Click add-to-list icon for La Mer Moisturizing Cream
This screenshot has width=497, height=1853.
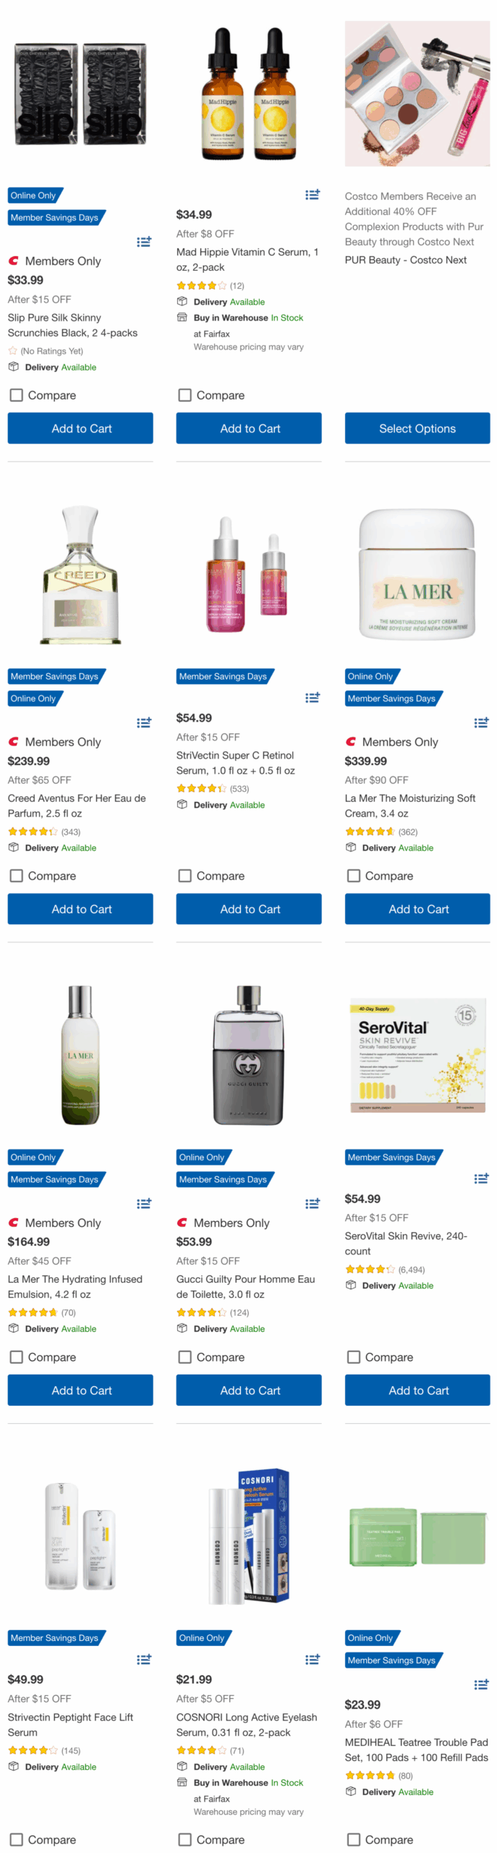[481, 722]
